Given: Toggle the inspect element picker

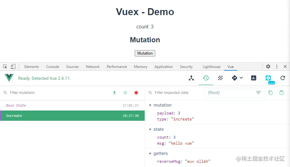Looking at the screenshot, I should (5, 66).
